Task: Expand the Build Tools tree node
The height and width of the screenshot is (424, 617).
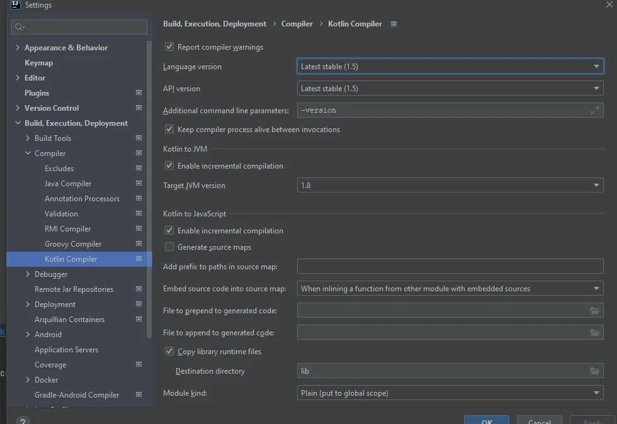Action: tap(28, 138)
